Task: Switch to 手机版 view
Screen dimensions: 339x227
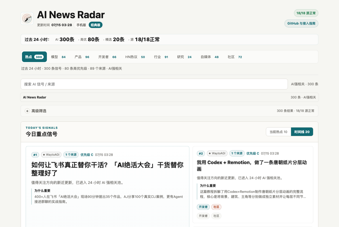Action: [81, 25]
